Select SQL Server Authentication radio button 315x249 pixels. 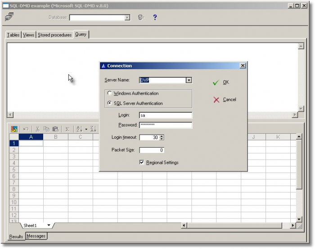pos(109,103)
